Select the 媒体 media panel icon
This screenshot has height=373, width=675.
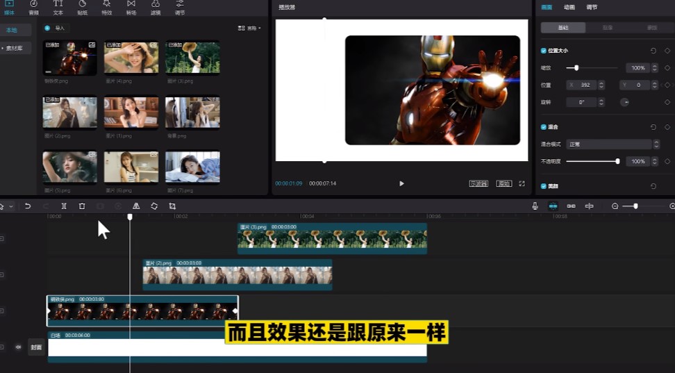pyautogui.click(x=9, y=8)
